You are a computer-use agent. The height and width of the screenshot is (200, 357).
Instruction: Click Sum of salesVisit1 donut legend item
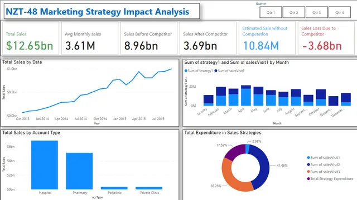(x=324, y=158)
